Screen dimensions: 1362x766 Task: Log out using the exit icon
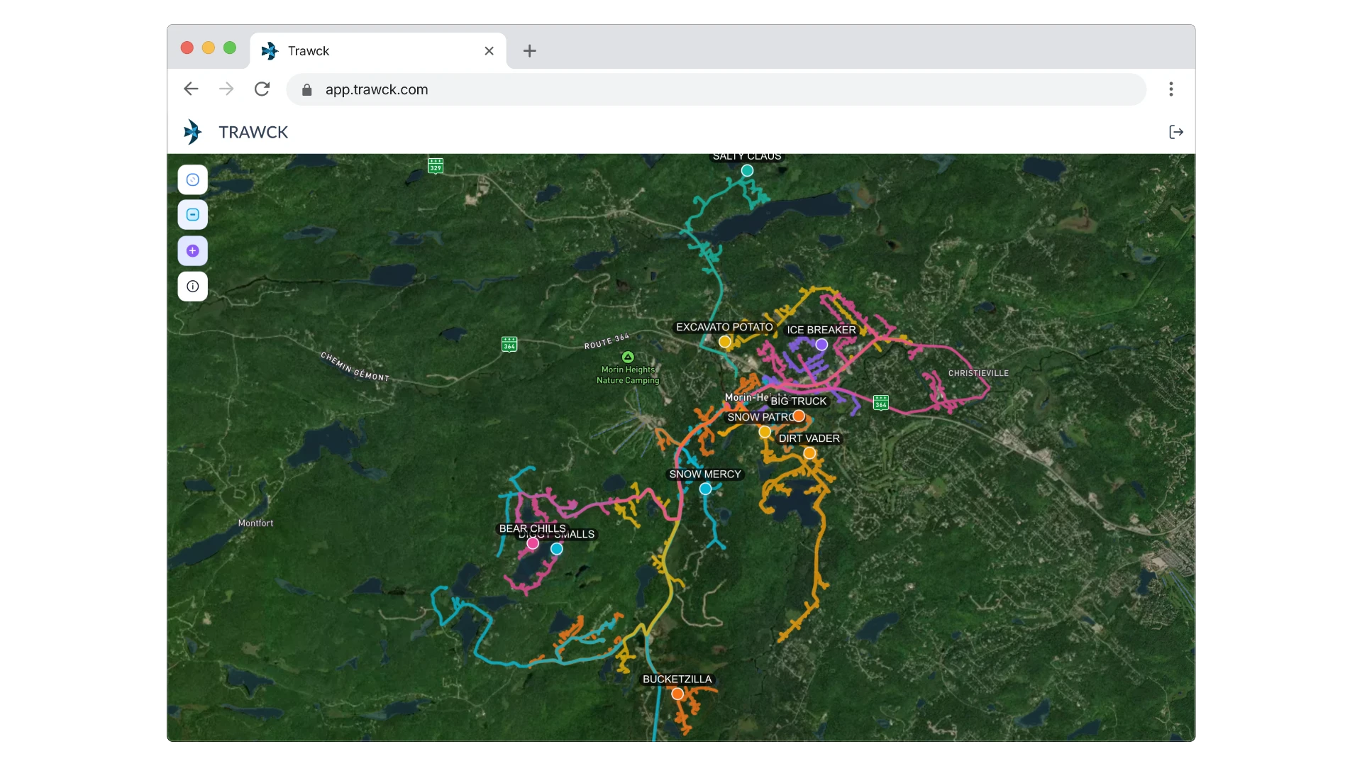click(1175, 132)
